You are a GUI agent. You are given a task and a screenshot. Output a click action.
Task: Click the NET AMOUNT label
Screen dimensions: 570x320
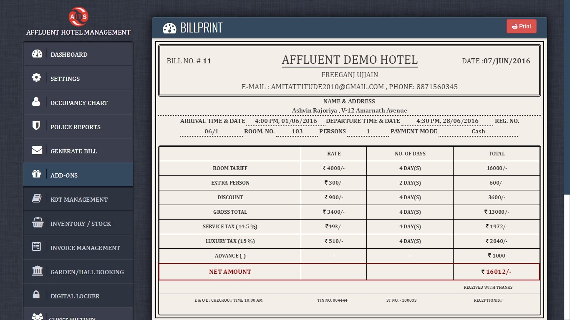pyautogui.click(x=230, y=272)
